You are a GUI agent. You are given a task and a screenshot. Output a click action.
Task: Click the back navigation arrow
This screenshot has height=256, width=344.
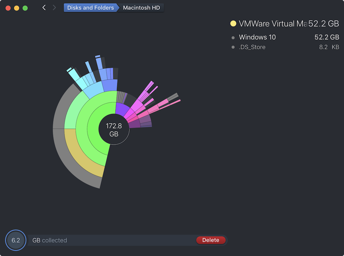[44, 8]
